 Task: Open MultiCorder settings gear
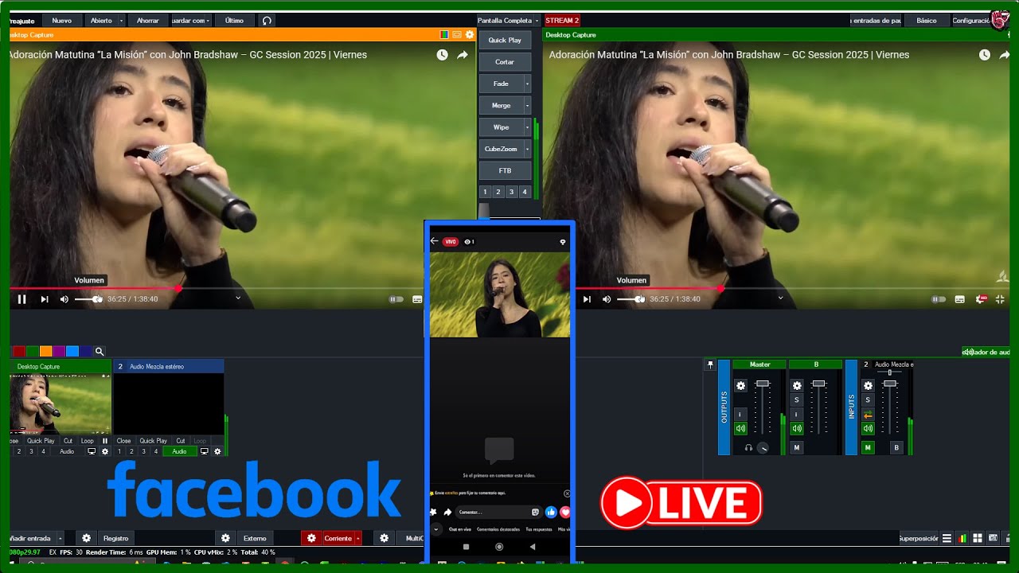click(384, 538)
